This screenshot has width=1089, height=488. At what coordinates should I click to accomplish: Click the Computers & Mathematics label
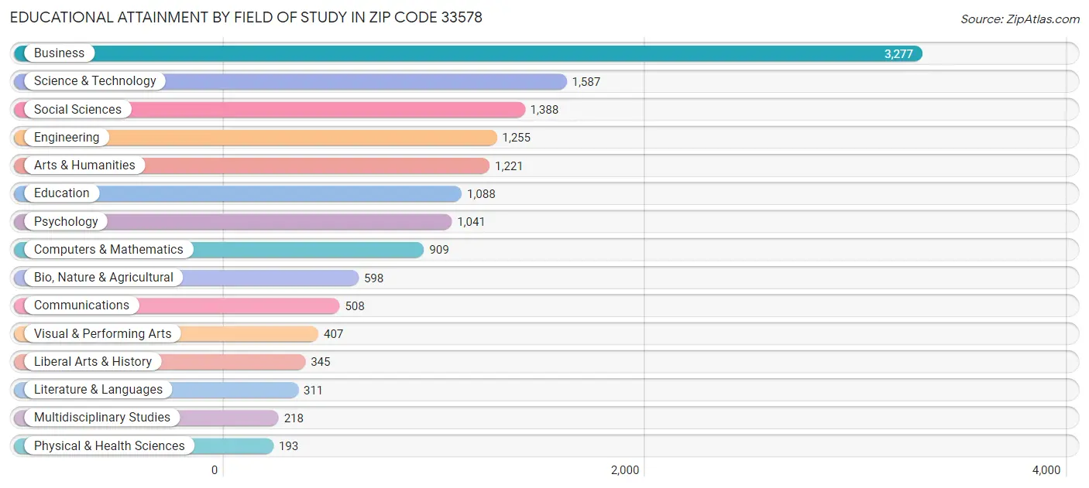pos(108,249)
